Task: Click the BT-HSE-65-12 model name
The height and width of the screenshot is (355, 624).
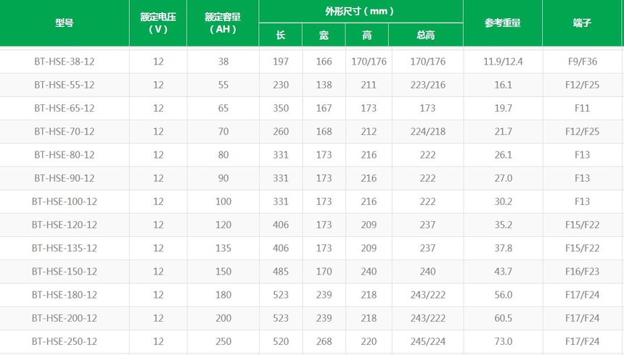Action: pyautogui.click(x=64, y=108)
